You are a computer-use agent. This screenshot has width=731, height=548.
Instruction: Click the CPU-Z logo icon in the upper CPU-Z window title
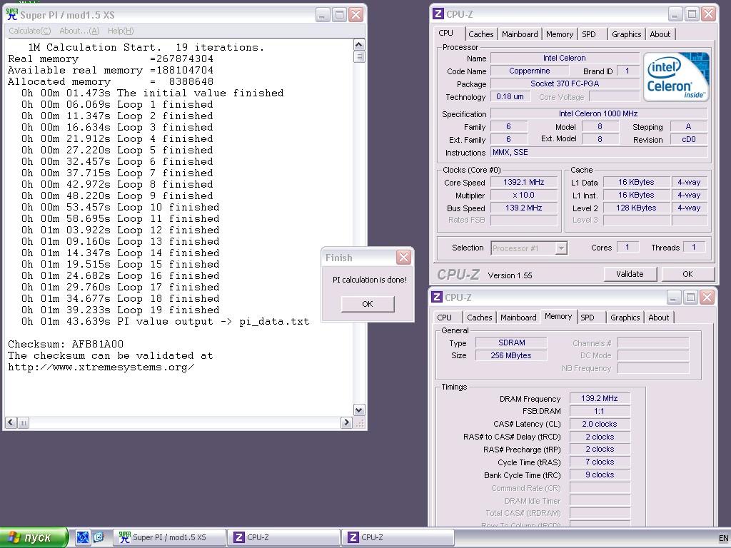438,14
